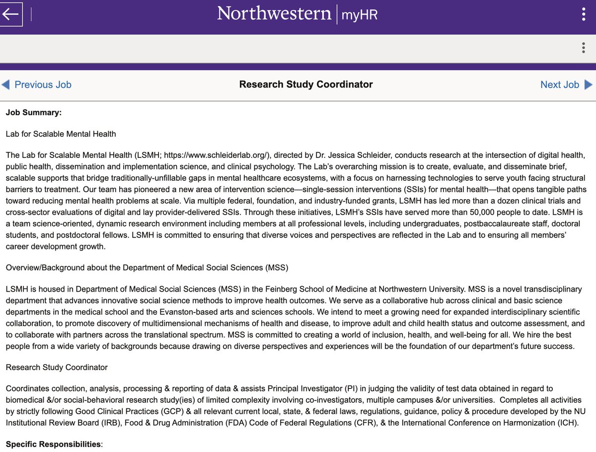Viewport: 596px width, 452px height.
Task: Click the left triangle beside Previous Job
Action: [5, 84]
